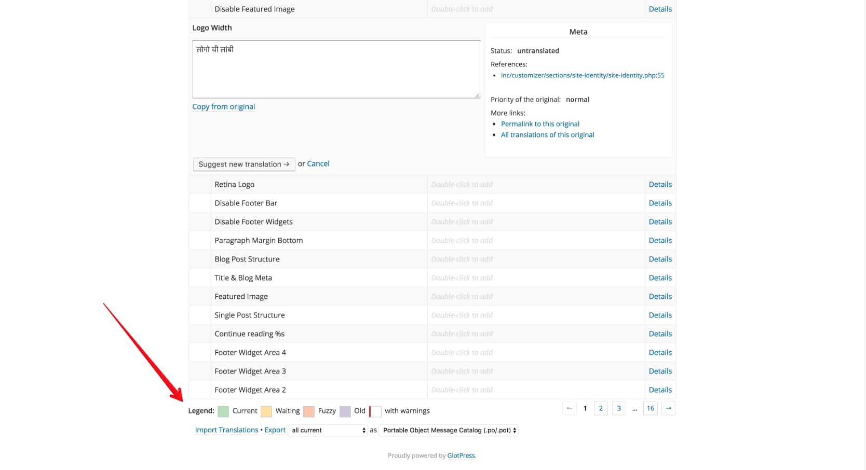Open Details for Retina Logo
Image resolution: width=866 pixels, height=470 pixels.
(x=660, y=184)
